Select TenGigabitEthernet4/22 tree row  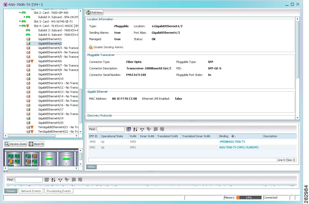[58, 132]
